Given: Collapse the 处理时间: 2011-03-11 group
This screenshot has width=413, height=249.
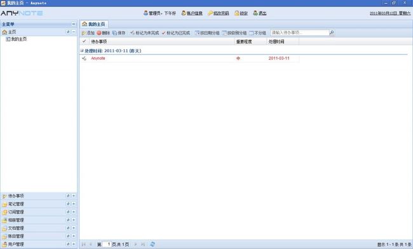Looking at the screenshot, I should (82, 51).
